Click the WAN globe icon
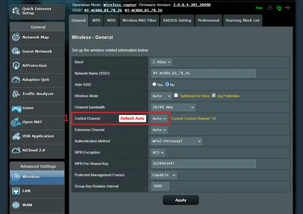 click(16, 205)
